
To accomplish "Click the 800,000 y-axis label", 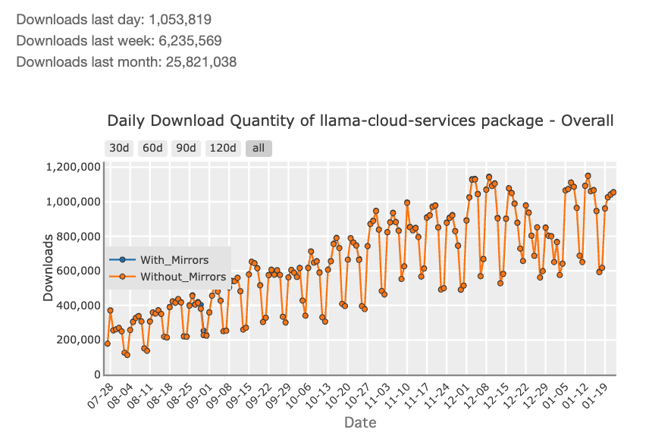I will point(78,237).
